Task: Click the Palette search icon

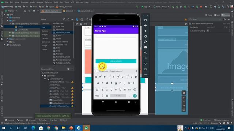Action: point(64,19)
